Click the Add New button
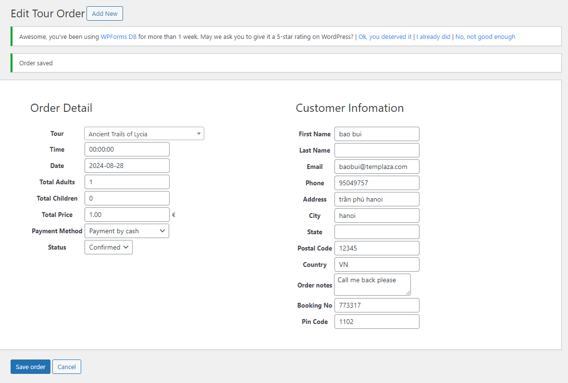The image size is (568, 383). pyautogui.click(x=104, y=13)
